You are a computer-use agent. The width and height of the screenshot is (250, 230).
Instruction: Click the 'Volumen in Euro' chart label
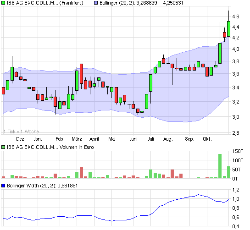pyautogui.click(x=77, y=147)
